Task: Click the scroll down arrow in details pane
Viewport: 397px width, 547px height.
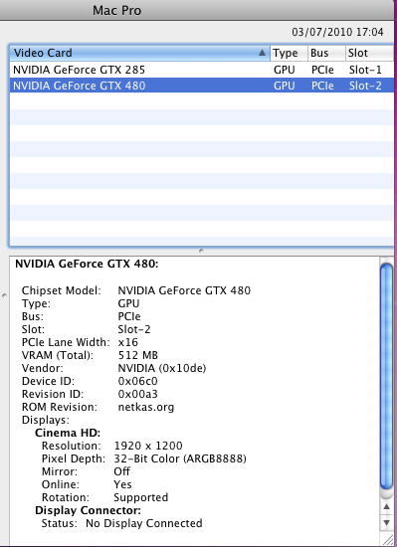Action: [x=386, y=522]
